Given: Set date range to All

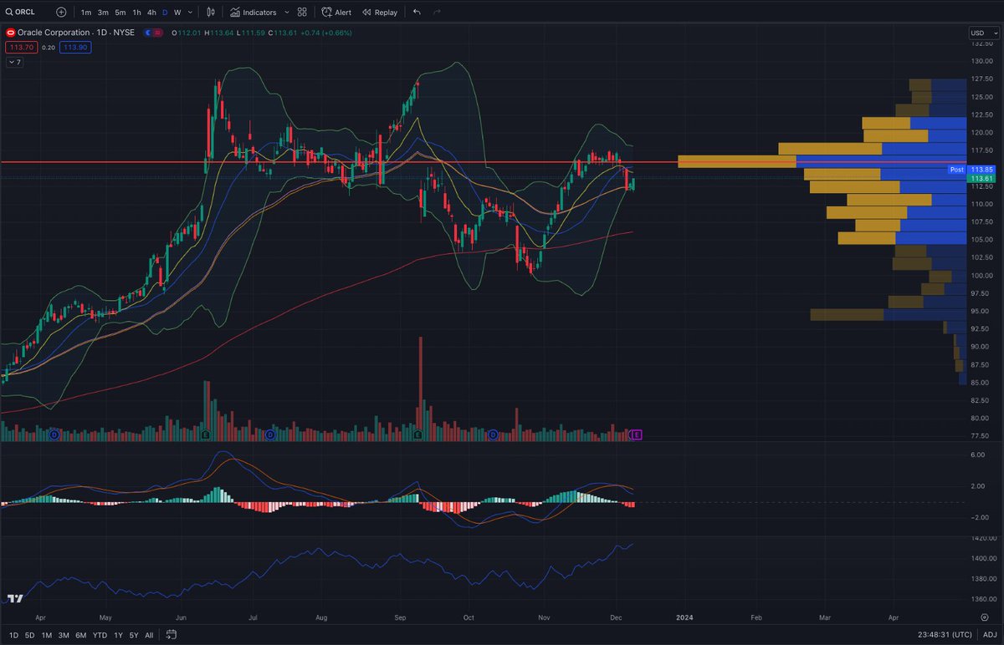Looking at the screenshot, I should pyautogui.click(x=149, y=635).
